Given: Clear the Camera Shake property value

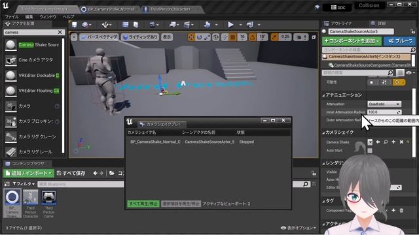Looking at the screenshot, I should 401,142.
